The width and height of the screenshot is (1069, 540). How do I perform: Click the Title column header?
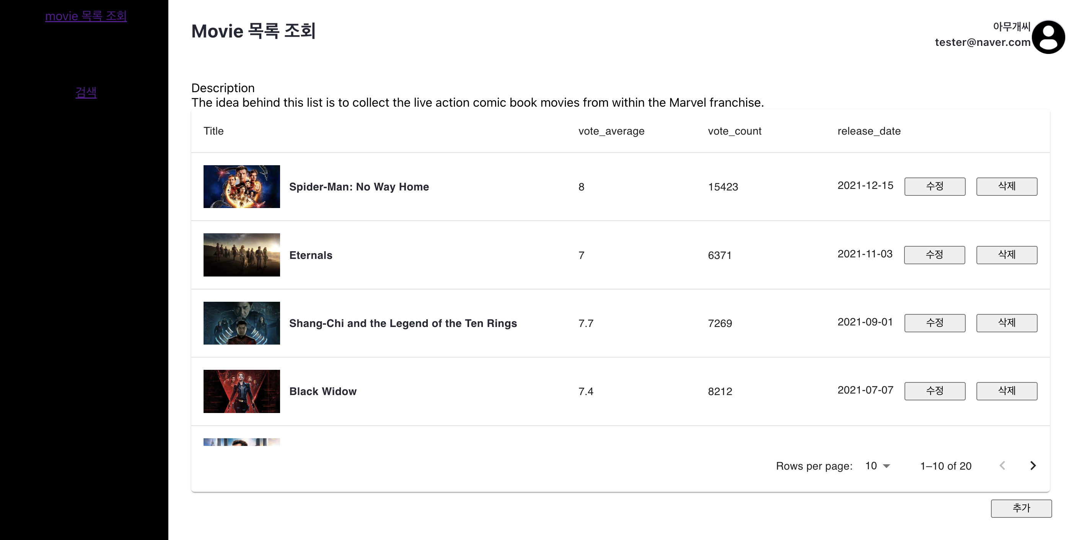click(213, 131)
